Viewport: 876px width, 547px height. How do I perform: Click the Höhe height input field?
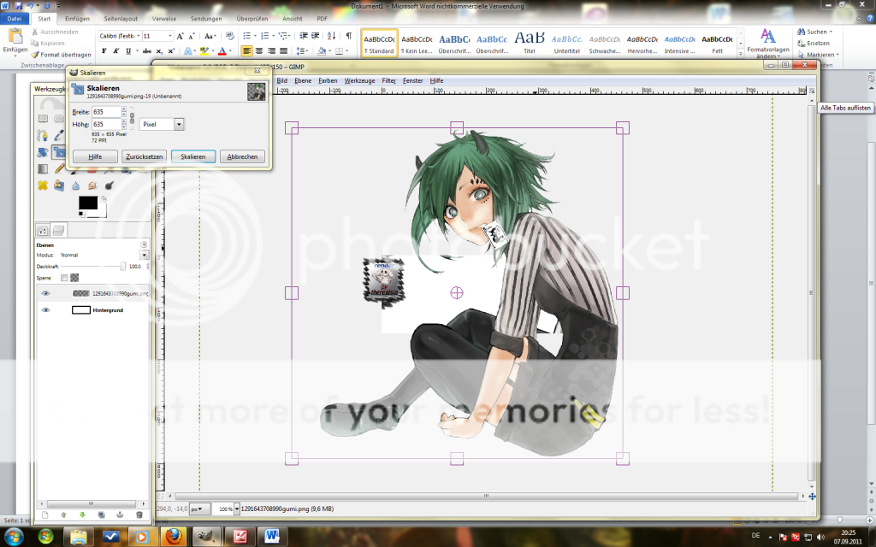click(x=106, y=124)
